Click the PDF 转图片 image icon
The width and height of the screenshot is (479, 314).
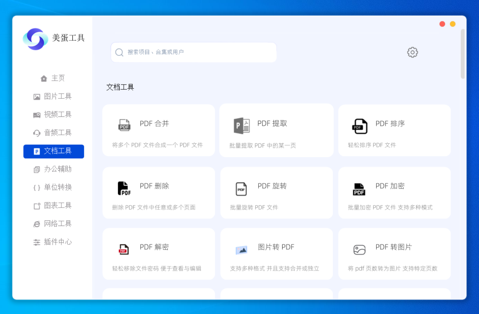click(359, 250)
